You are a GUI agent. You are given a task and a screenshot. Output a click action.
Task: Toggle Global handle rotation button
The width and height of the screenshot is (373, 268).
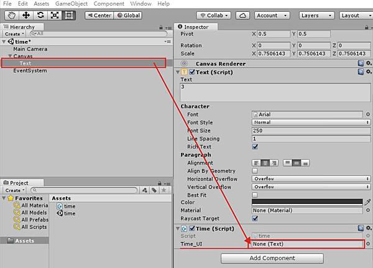128,16
